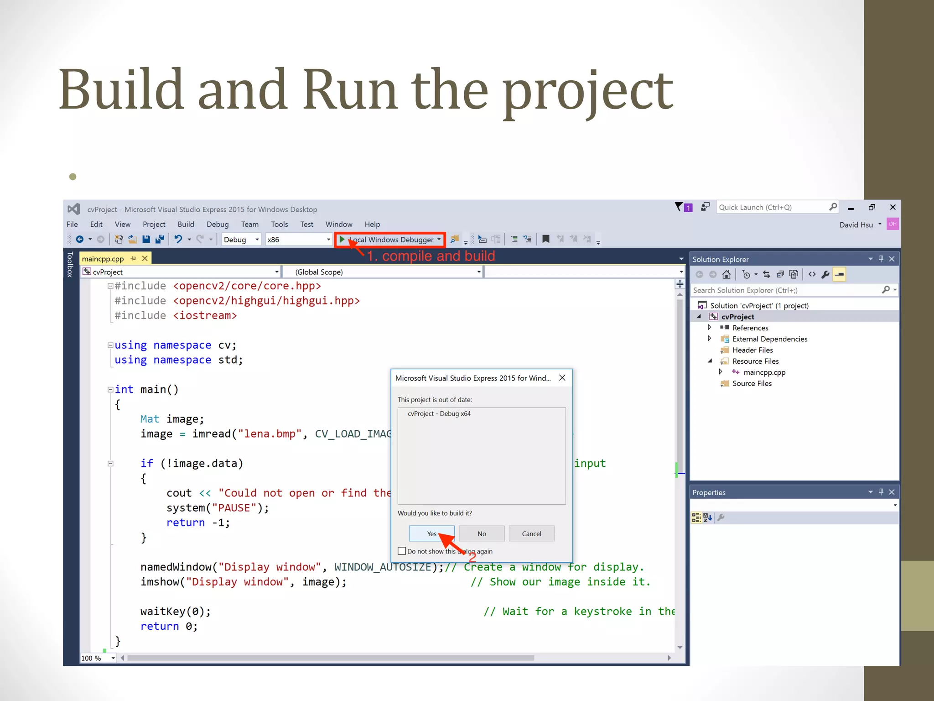The image size is (934, 701).
Task: Open the Build menu
Action: coord(186,224)
